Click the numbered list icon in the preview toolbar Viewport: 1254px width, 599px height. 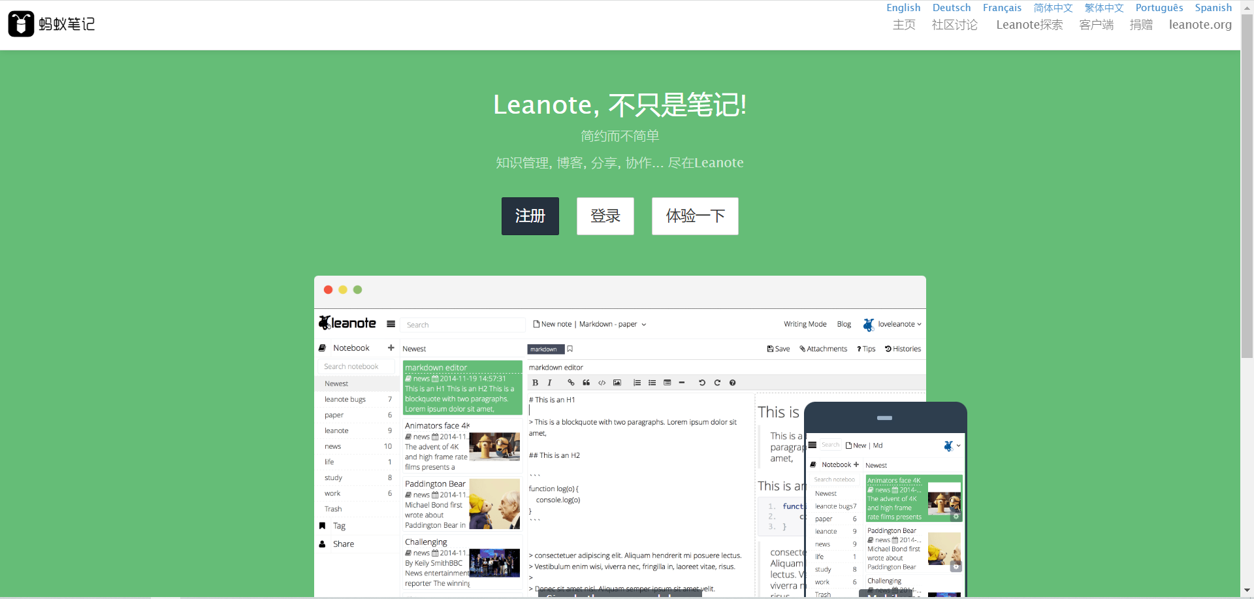637,383
